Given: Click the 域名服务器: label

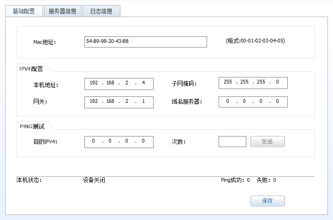Looking at the screenshot, I should coord(187,102).
